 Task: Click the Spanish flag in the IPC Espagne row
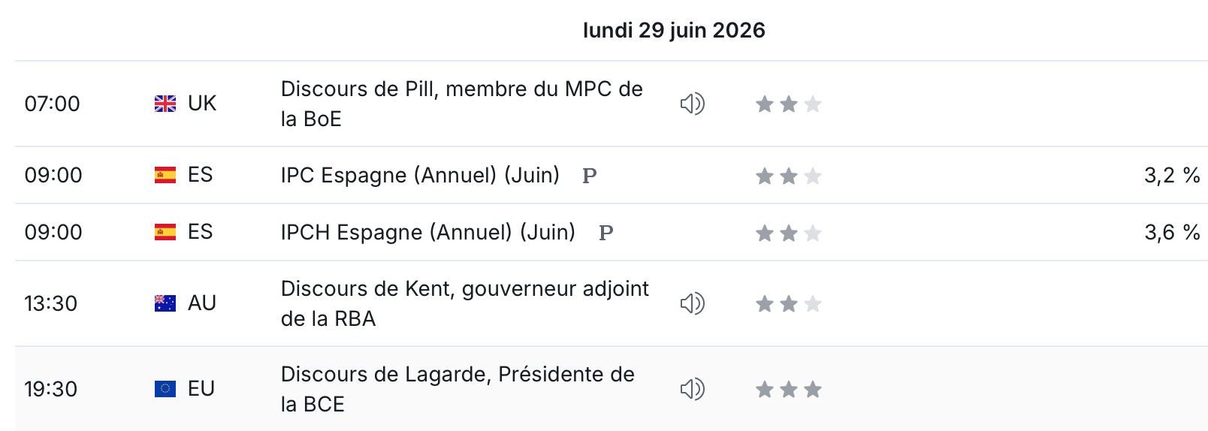coord(165,175)
